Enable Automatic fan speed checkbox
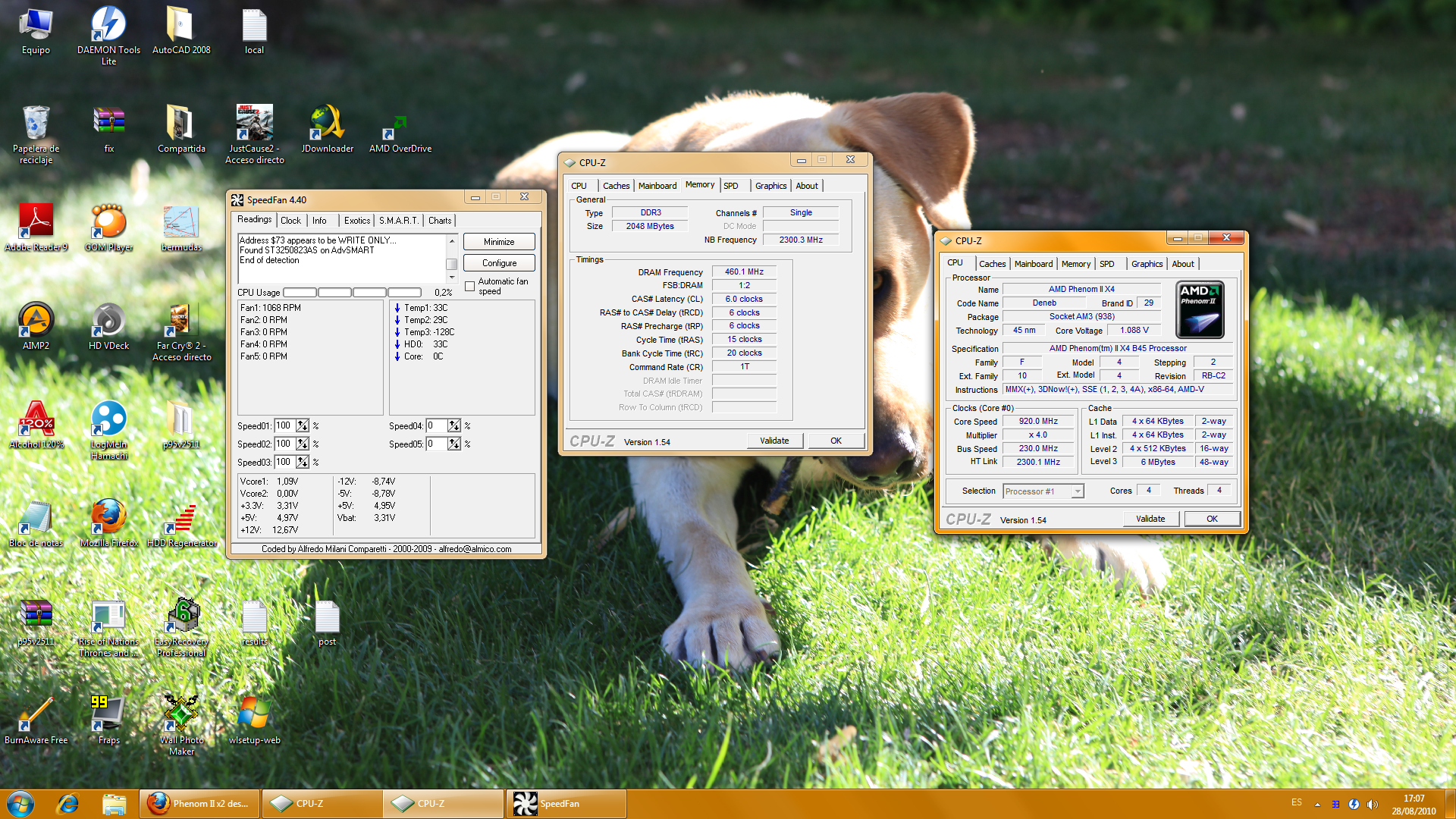The image size is (1456, 819). (x=470, y=286)
